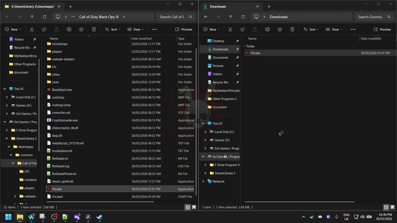Select Games (D:) in left window sidebar
The height and width of the screenshot is (223, 397).
tap(24, 105)
